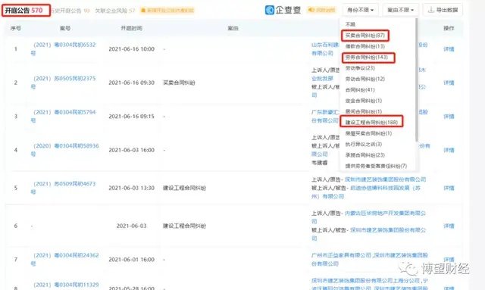The image size is (485, 290).
Task: Choose 不限 in the case-cause list
Action: click(x=350, y=24)
